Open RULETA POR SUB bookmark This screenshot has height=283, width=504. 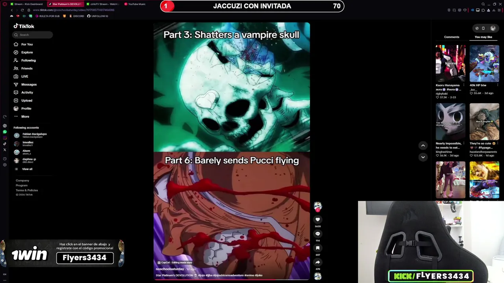click(47, 16)
